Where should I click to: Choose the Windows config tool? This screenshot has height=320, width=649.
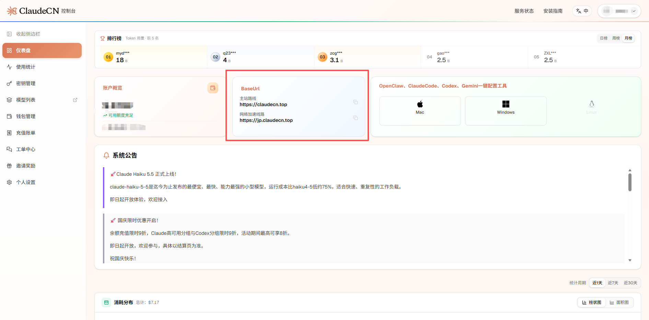(506, 111)
